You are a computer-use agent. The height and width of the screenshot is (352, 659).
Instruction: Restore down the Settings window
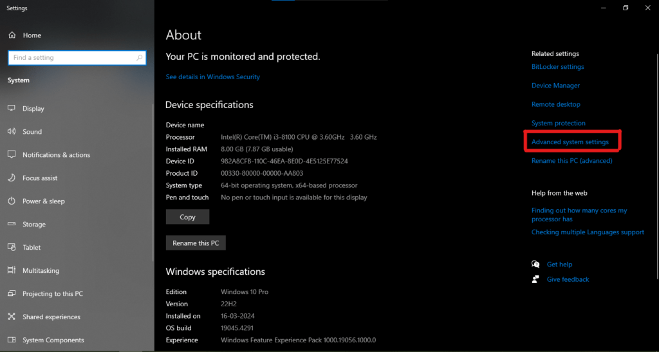[626, 8]
